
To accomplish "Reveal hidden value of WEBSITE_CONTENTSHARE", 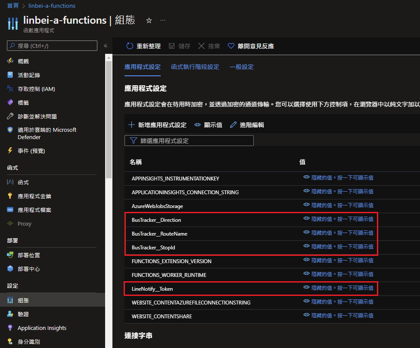I will tap(338, 316).
